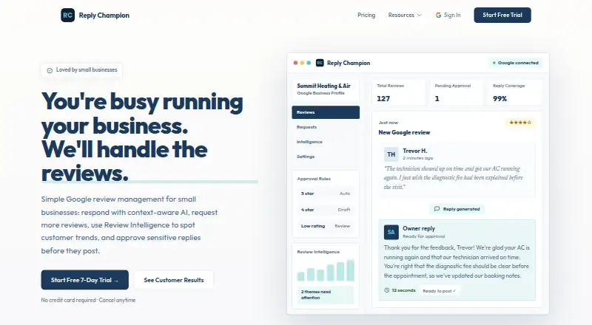
Task: Click Trevor's review quote text
Action: tap(453, 177)
